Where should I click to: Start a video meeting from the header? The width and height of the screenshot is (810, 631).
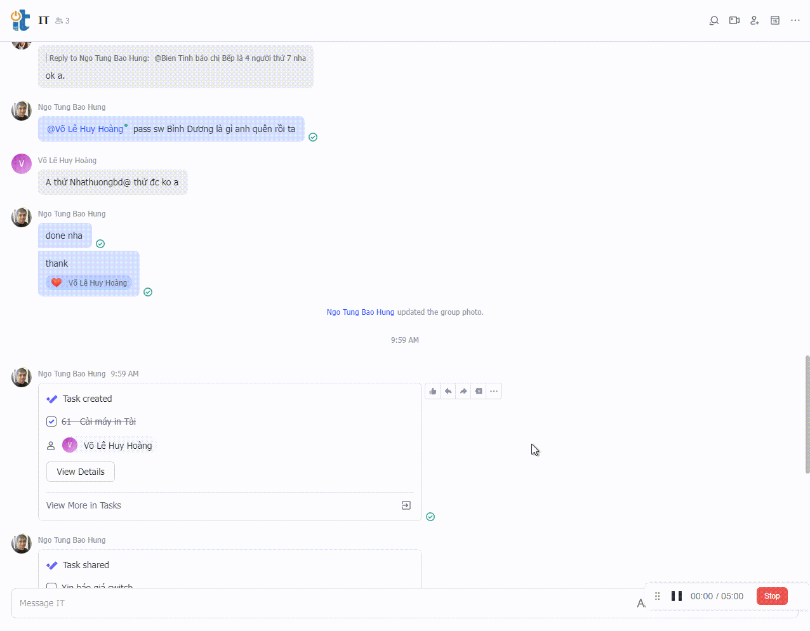pyautogui.click(x=734, y=20)
